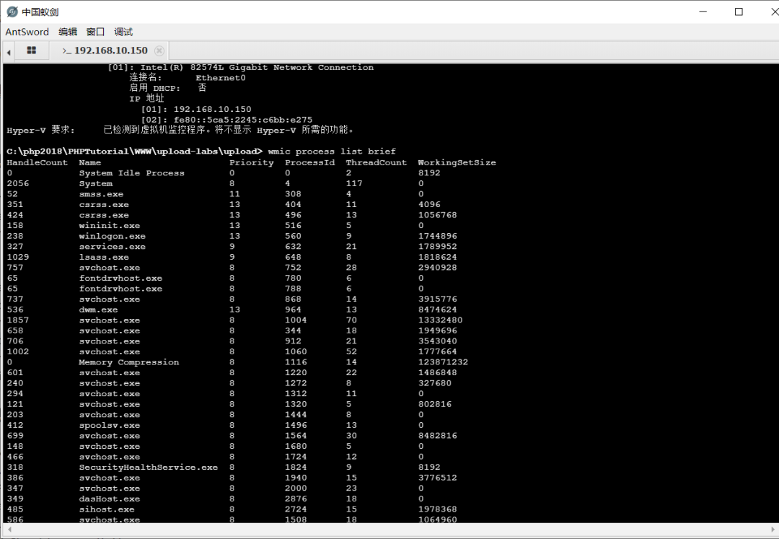Click the WorkingSetSize column header
This screenshot has height=539, width=779.
pyautogui.click(x=457, y=162)
